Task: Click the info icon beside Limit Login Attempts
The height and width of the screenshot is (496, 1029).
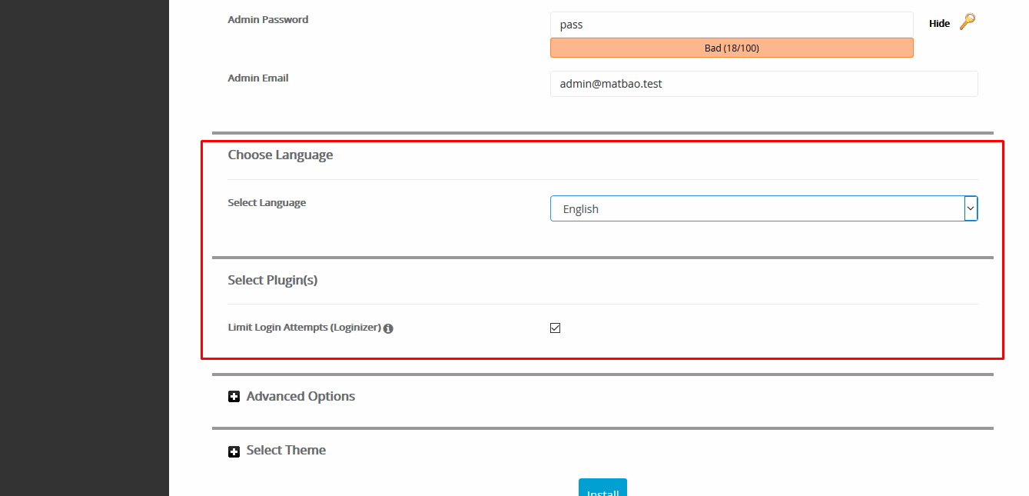Action: [x=388, y=328]
